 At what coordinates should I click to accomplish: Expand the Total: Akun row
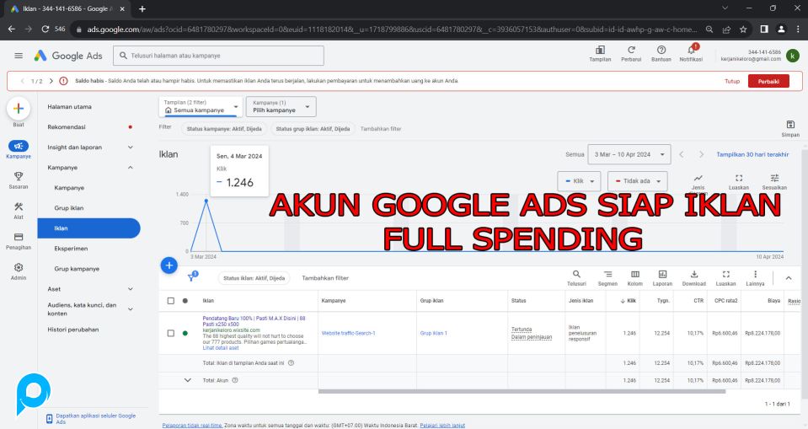[x=188, y=380]
